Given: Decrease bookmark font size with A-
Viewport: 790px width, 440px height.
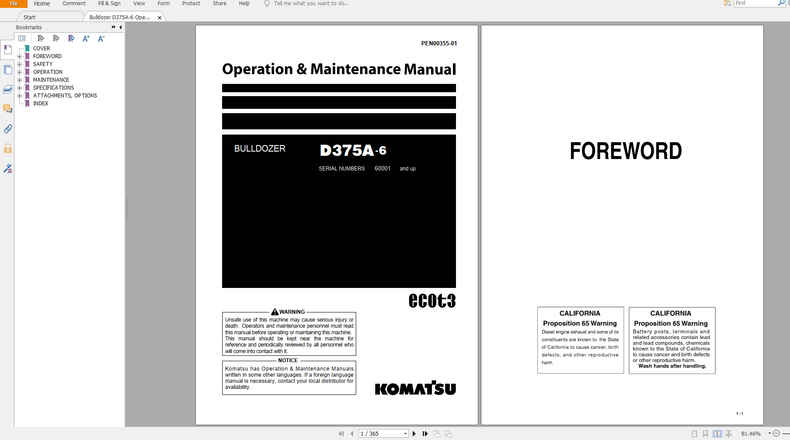Looking at the screenshot, I should point(101,38).
